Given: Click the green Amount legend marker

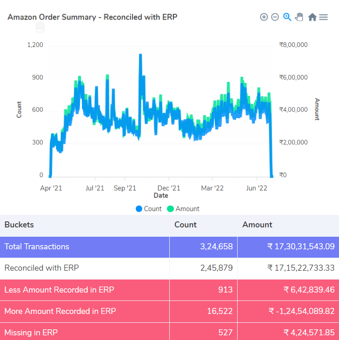Looking at the screenshot, I should (170, 209).
